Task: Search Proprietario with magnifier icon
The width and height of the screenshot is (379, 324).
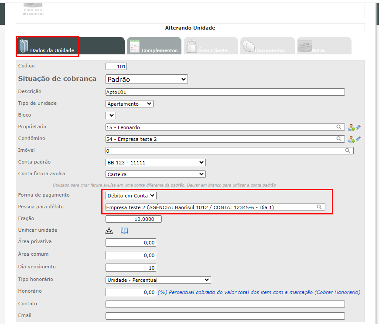Action: click(x=339, y=127)
